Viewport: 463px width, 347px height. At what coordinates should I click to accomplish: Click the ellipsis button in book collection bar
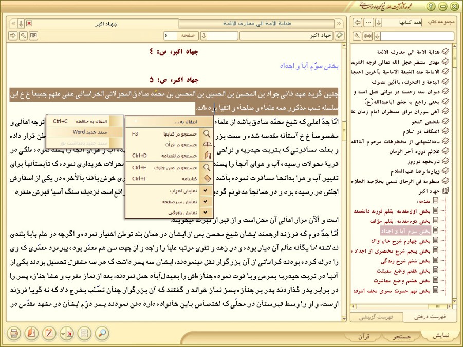coord(368,23)
